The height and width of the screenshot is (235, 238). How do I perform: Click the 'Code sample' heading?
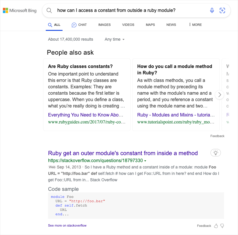(63, 189)
